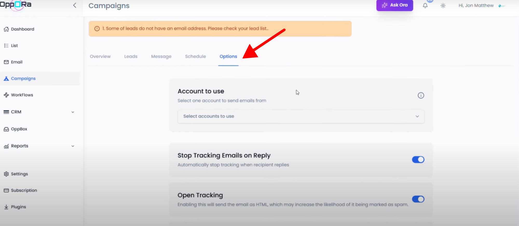This screenshot has width=519, height=226.
Task: Go to the Leads tab
Action: [131, 56]
